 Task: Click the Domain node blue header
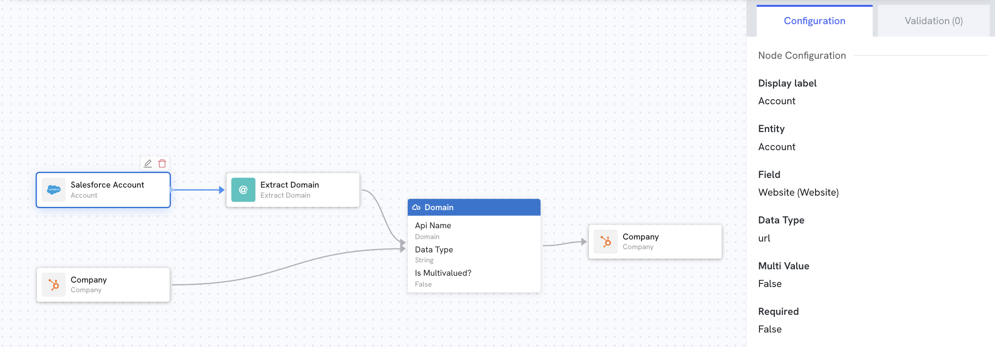[474, 207]
